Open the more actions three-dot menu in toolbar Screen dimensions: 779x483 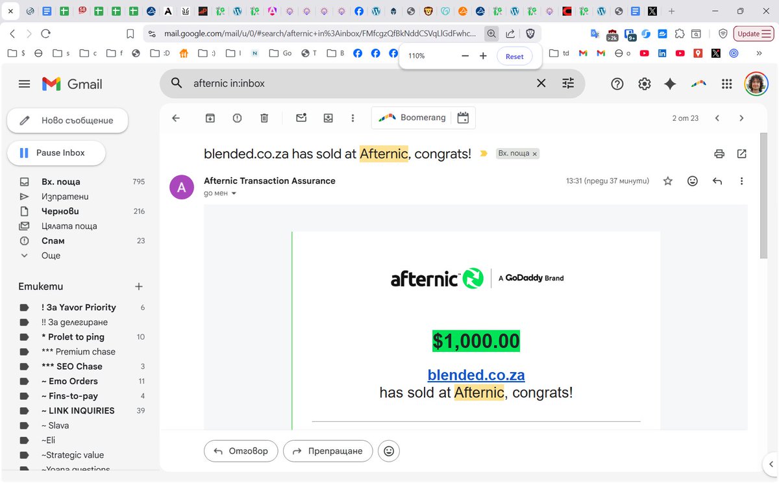pyautogui.click(x=352, y=118)
